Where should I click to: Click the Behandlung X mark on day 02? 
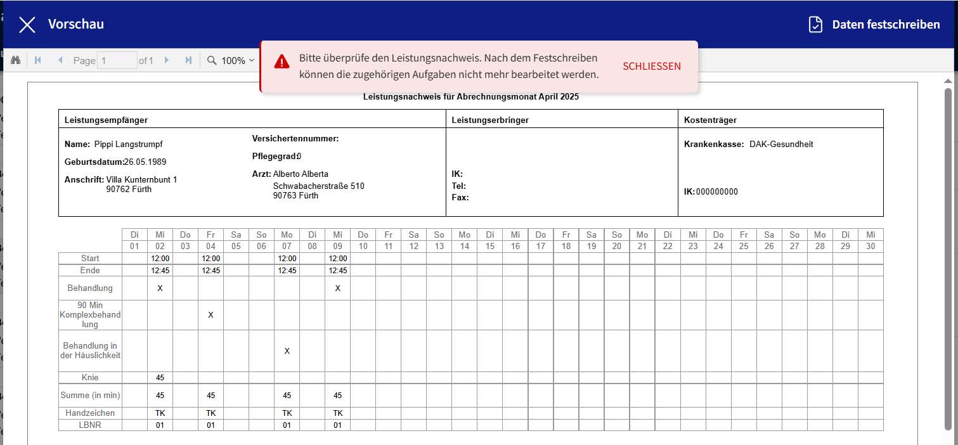click(x=160, y=288)
